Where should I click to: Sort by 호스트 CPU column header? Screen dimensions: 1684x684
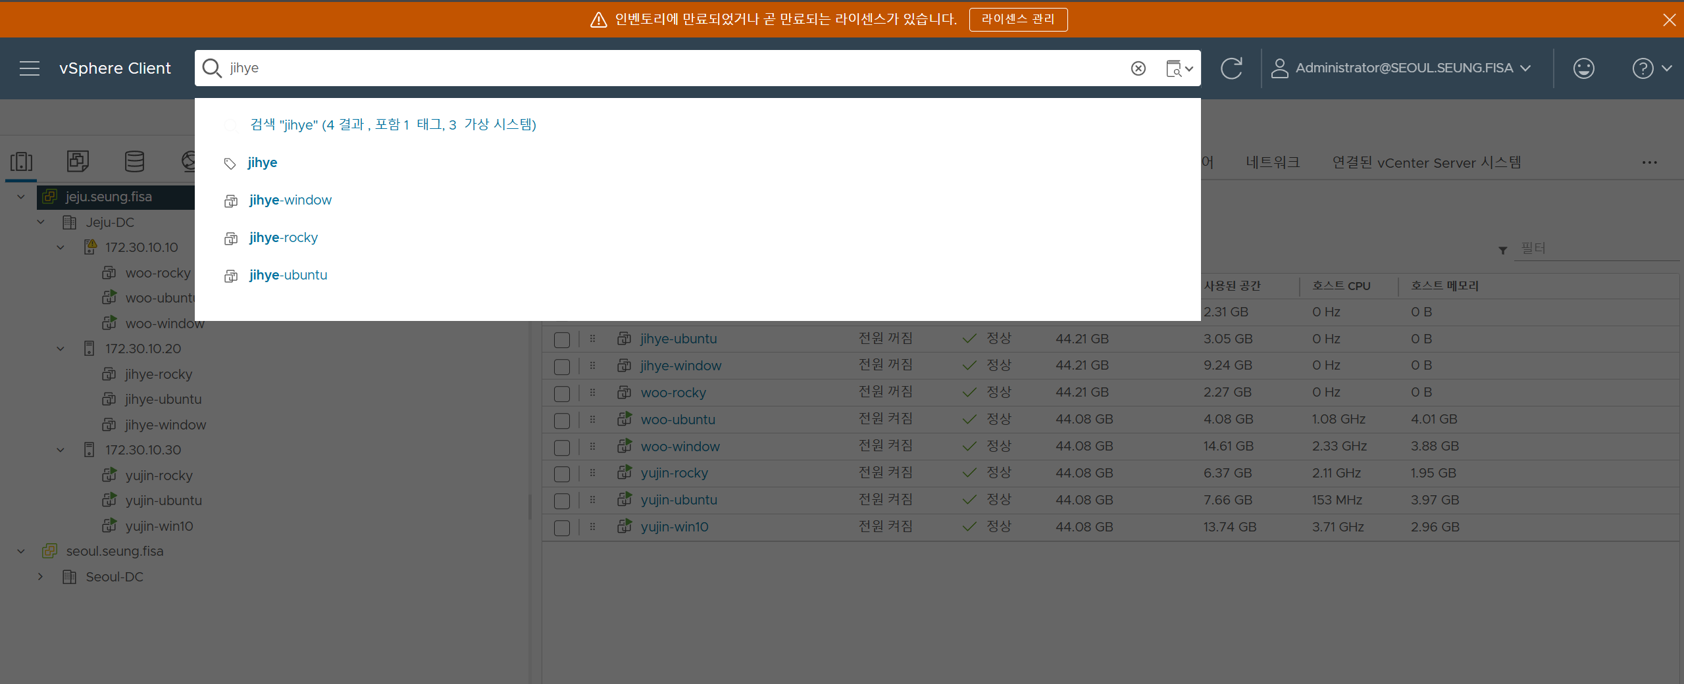point(1341,286)
